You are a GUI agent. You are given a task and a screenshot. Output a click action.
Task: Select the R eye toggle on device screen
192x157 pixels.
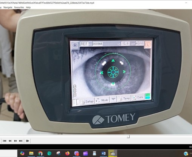(x=75, y=45)
